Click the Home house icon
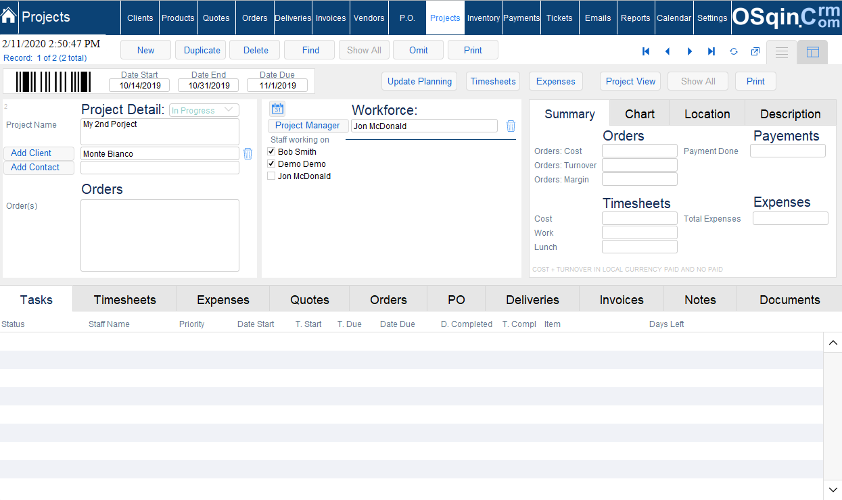842x500 pixels. (x=9, y=16)
